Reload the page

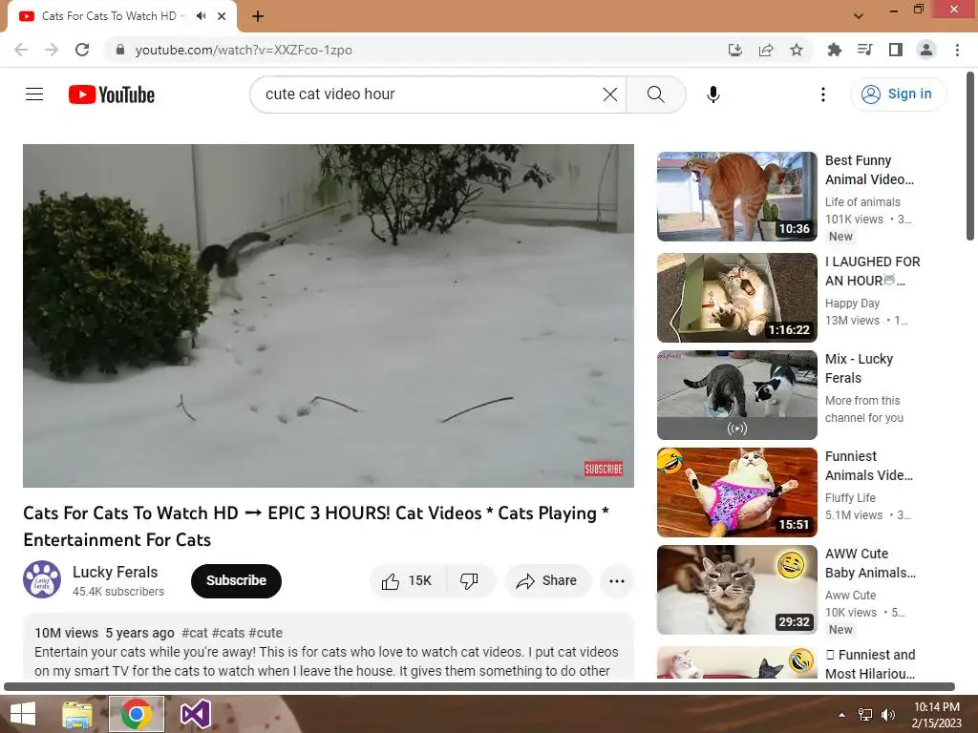(x=82, y=50)
